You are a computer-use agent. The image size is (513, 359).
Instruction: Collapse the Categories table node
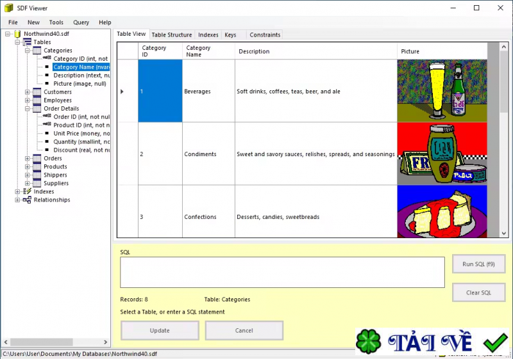pyautogui.click(x=28, y=51)
